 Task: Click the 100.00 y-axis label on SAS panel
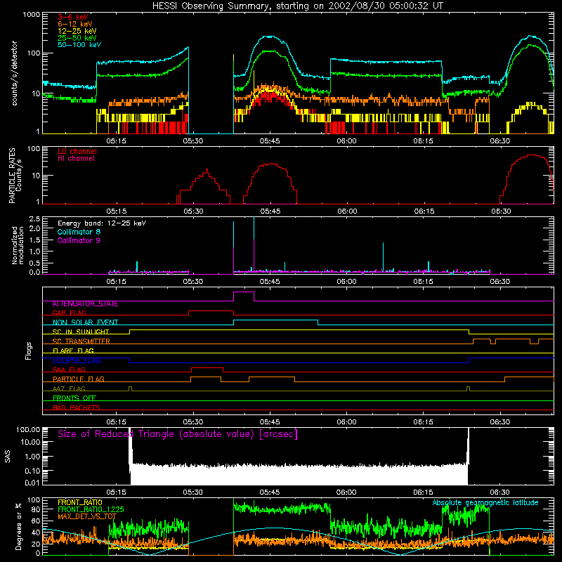point(28,429)
